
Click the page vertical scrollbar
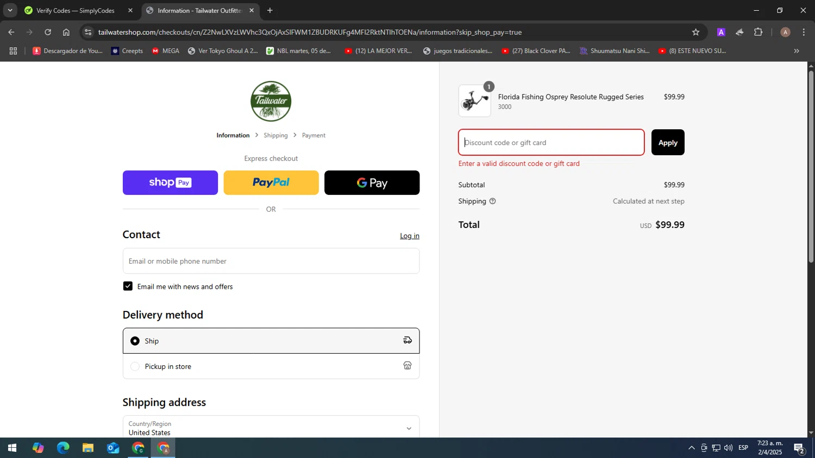click(811, 166)
